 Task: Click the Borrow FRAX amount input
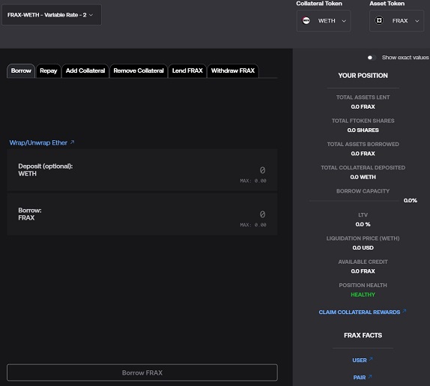click(262, 214)
